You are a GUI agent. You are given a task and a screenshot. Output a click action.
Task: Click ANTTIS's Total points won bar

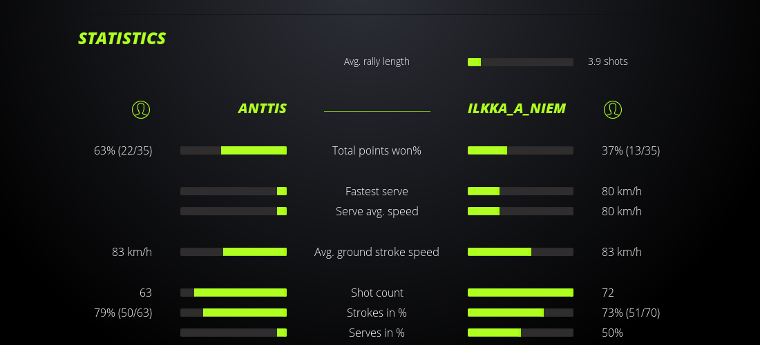234,150
